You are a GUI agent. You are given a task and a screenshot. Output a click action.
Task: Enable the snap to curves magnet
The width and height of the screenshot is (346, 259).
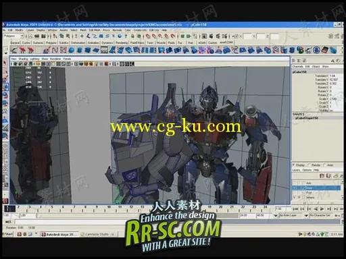[154, 36]
